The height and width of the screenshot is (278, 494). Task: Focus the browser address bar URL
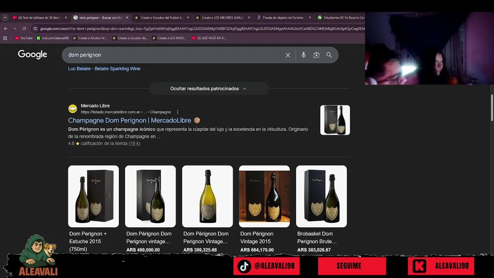point(202,29)
